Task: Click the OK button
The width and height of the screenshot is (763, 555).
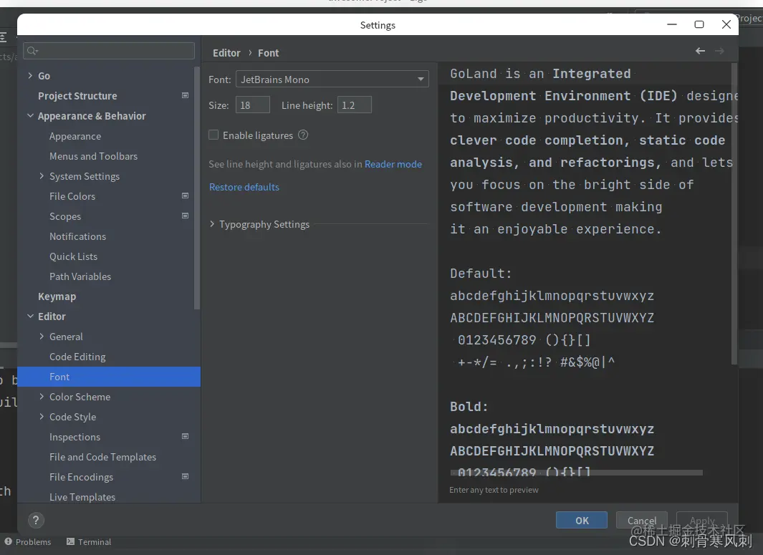Action: (x=582, y=520)
